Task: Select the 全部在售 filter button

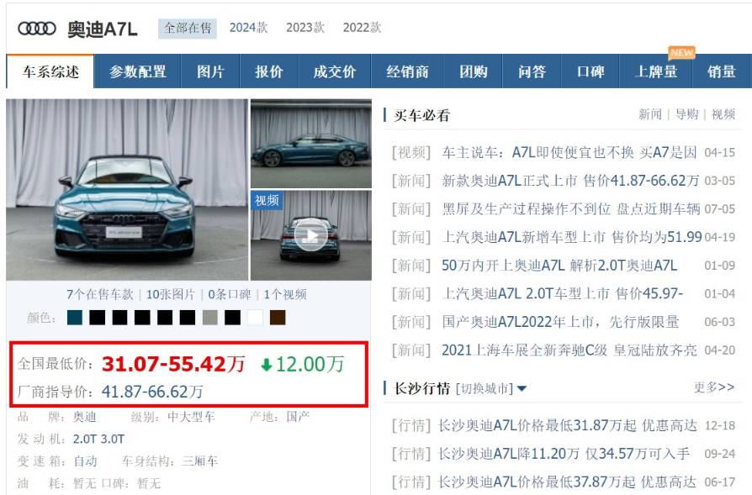Action: (x=188, y=29)
